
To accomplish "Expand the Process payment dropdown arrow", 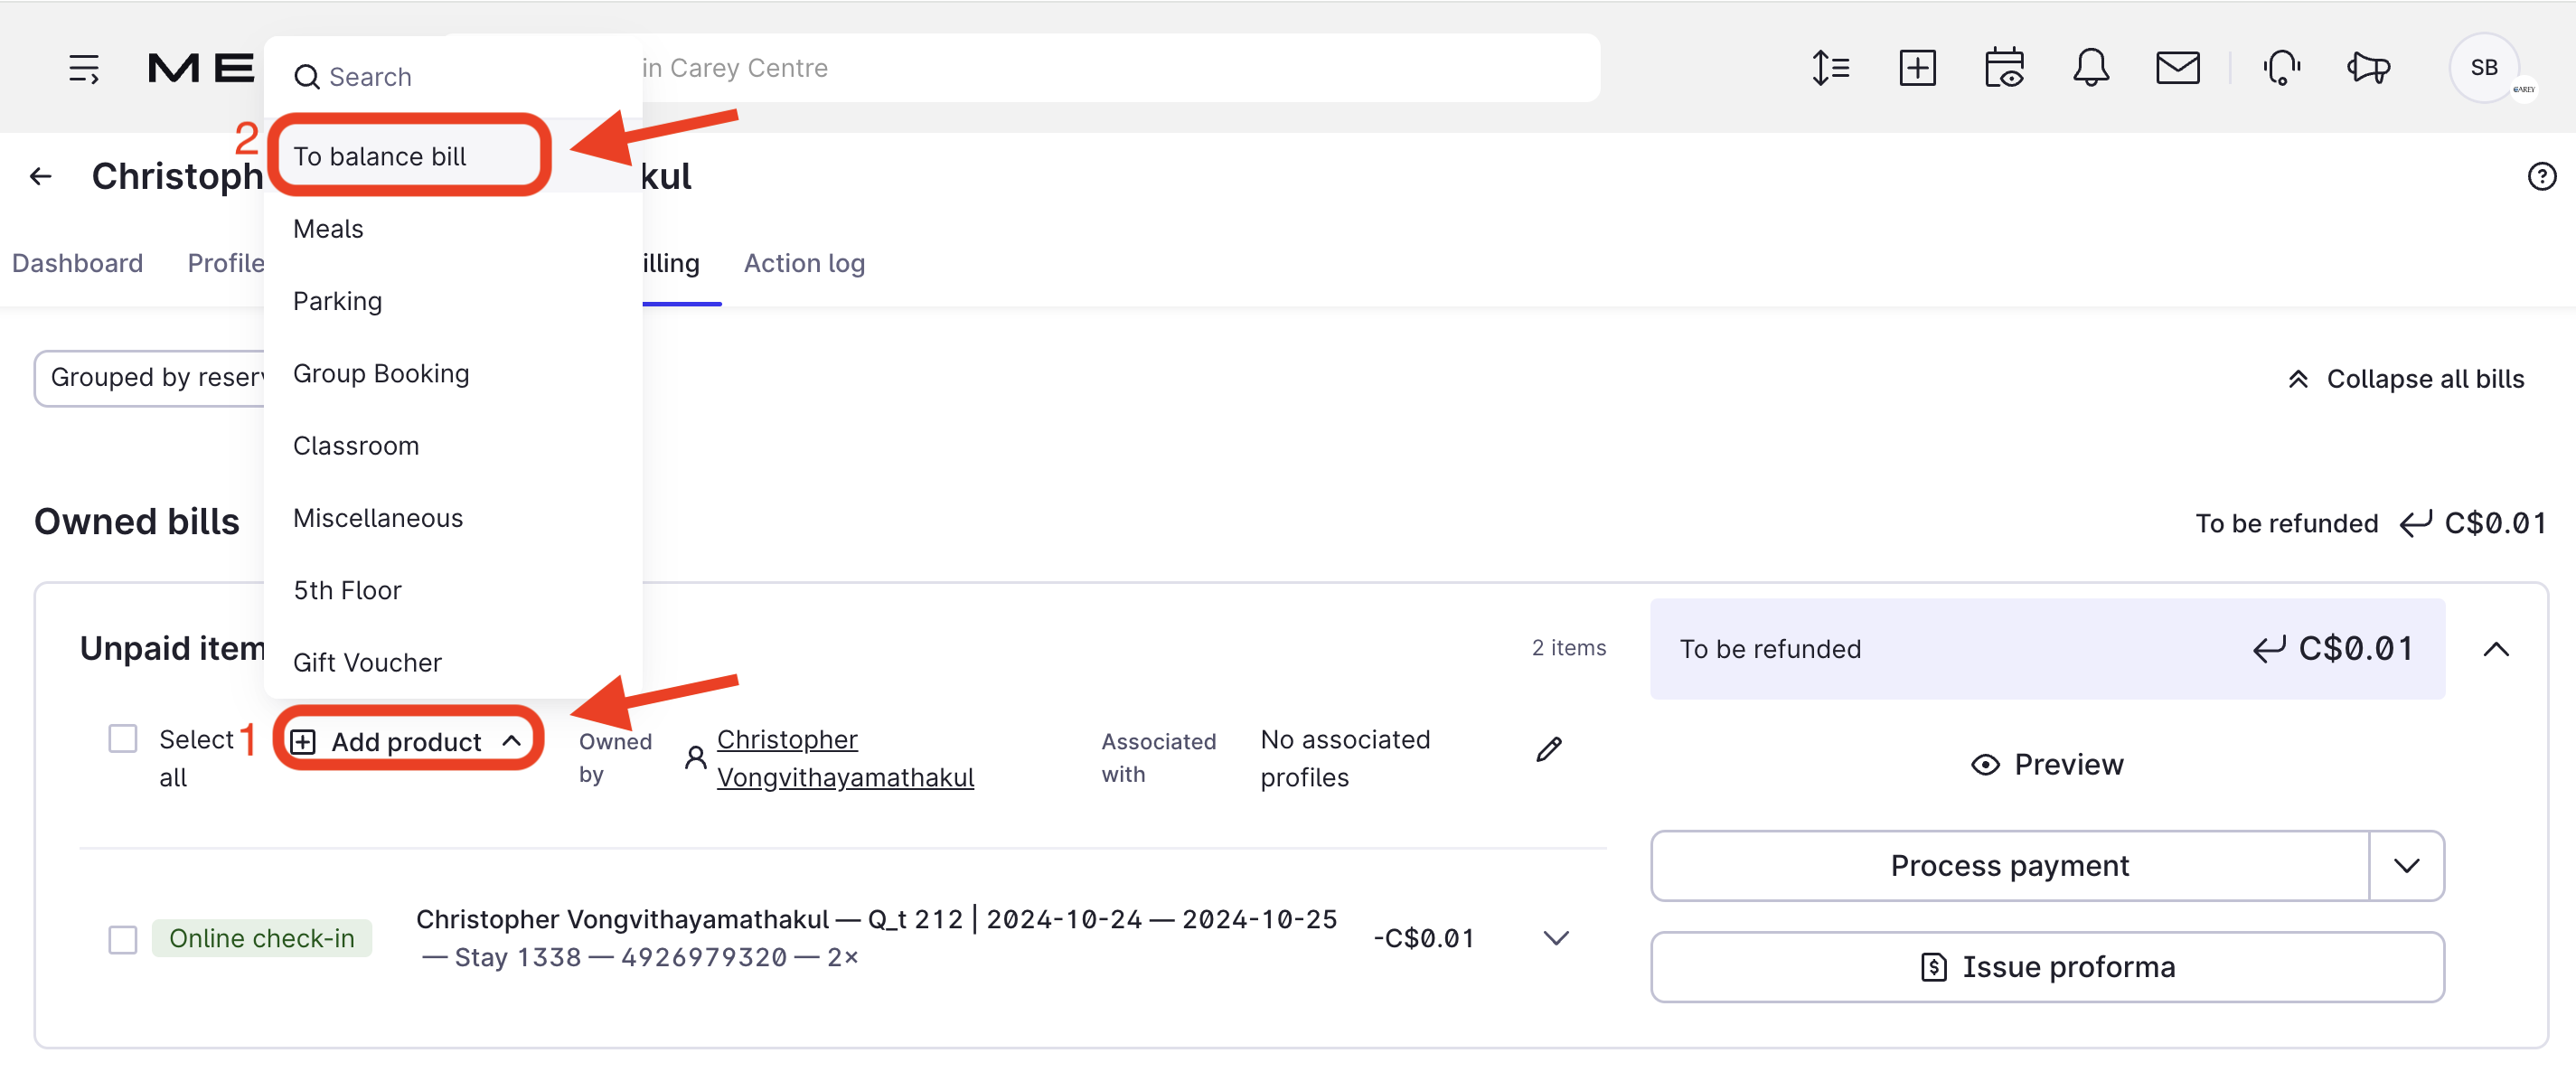I will 2407,866.
